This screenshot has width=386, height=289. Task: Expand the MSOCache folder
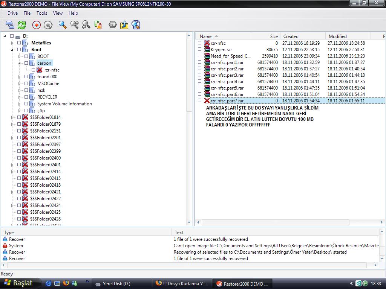click(20, 84)
